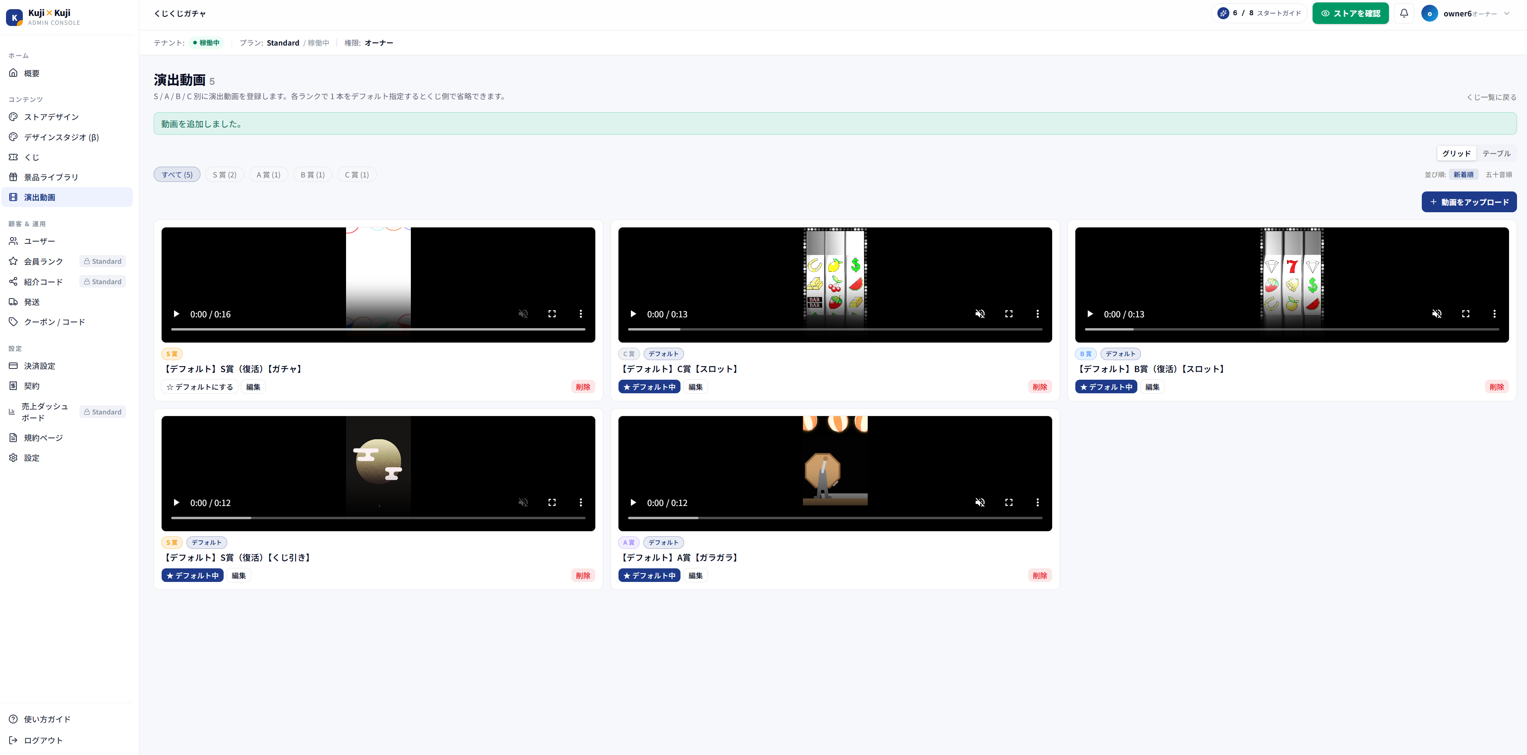Click the ストアを確認 button
Screen dimensions: 1527x755
click(x=1350, y=13)
